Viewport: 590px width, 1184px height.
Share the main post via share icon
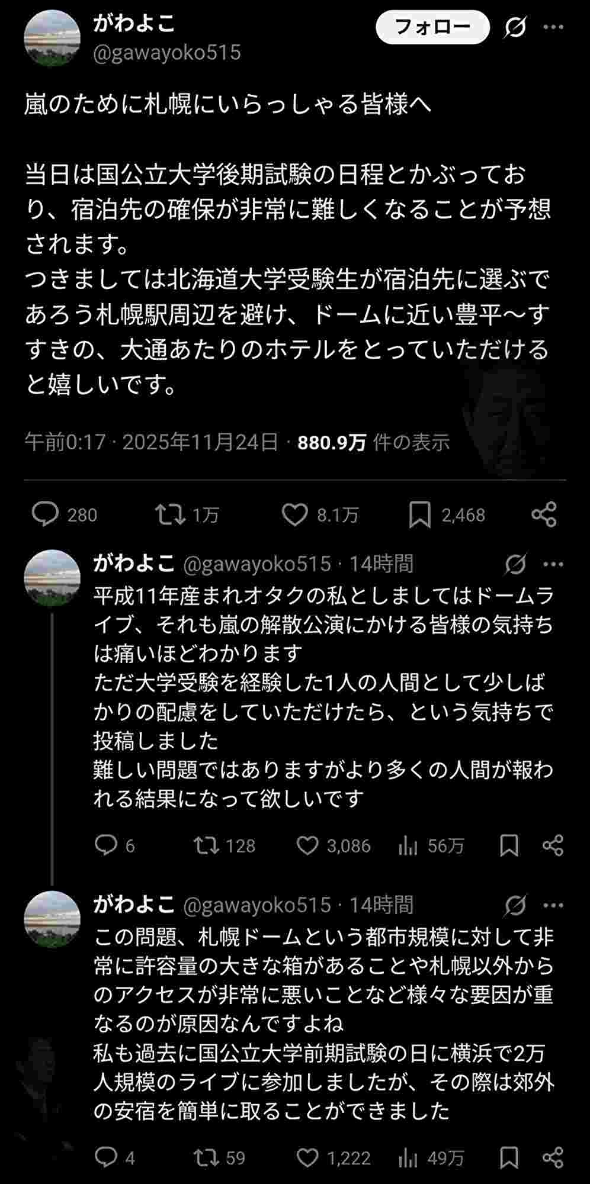pyautogui.click(x=544, y=514)
